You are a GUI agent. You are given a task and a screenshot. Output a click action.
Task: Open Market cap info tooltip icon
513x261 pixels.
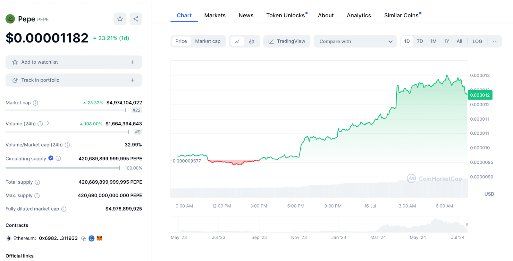click(x=36, y=103)
